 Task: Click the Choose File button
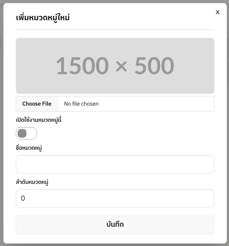pyautogui.click(x=37, y=104)
